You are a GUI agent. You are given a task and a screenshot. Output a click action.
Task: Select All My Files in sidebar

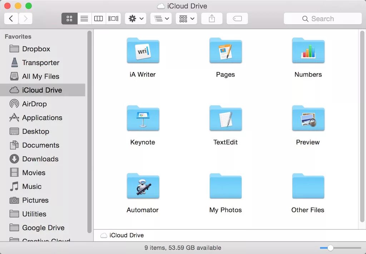(x=43, y=76)
